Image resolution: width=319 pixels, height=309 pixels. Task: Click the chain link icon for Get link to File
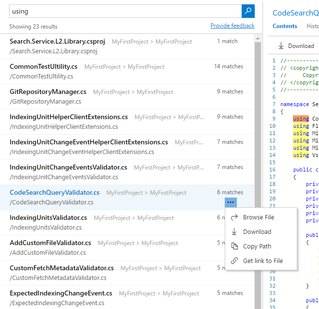coord(234,261)
